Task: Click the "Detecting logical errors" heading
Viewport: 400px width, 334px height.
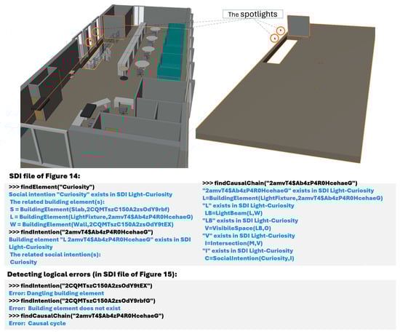Action: [x=92, y=274]
